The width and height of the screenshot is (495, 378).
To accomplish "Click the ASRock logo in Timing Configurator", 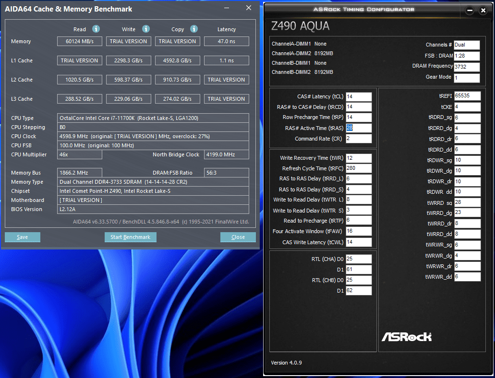I will [x=407, y=337].
